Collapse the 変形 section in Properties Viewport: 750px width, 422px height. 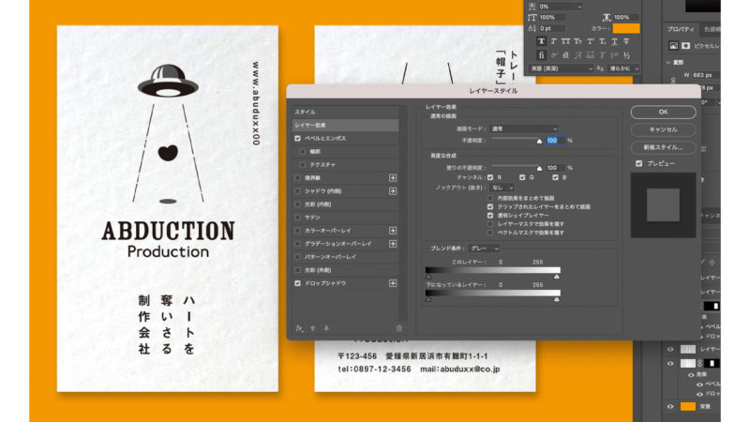pyautogui.click(x=668, y=63)
